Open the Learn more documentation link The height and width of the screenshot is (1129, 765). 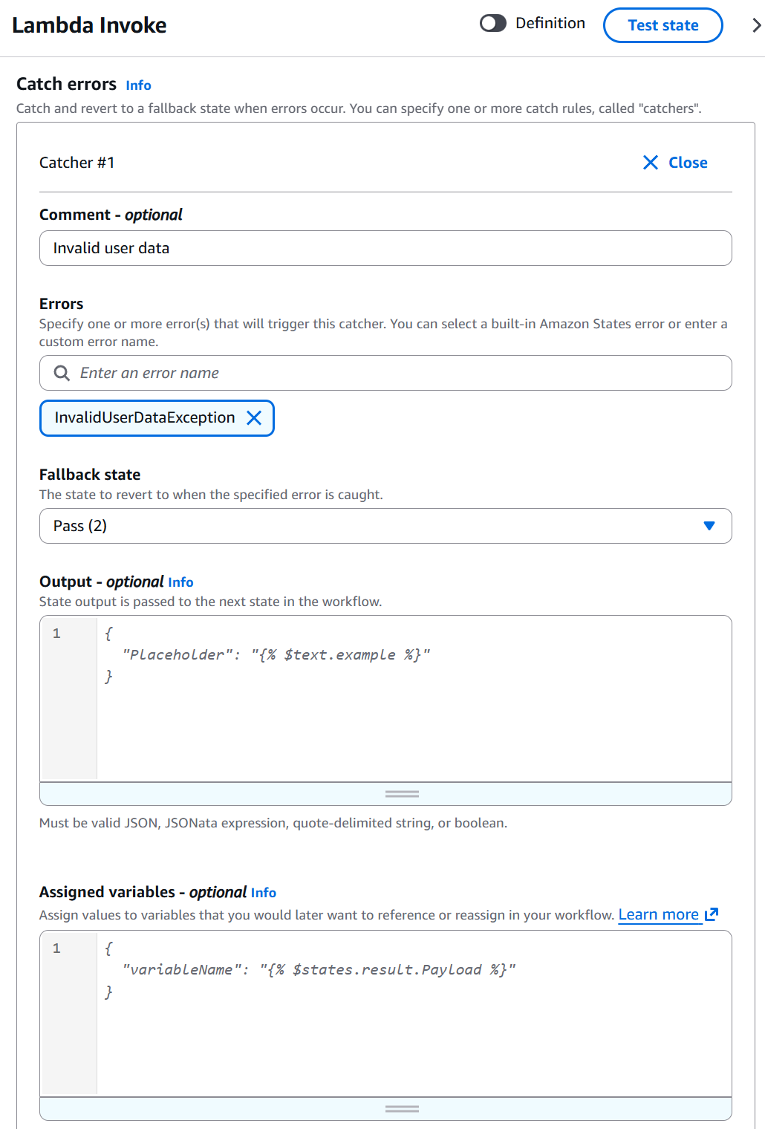(658, 914)
